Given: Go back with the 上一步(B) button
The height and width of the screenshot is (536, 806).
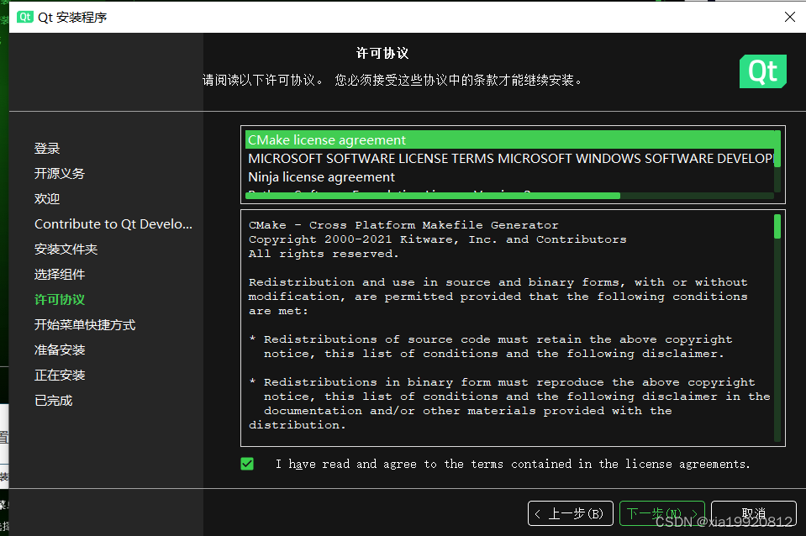Looking at the screenshot, I should (571, 513).
